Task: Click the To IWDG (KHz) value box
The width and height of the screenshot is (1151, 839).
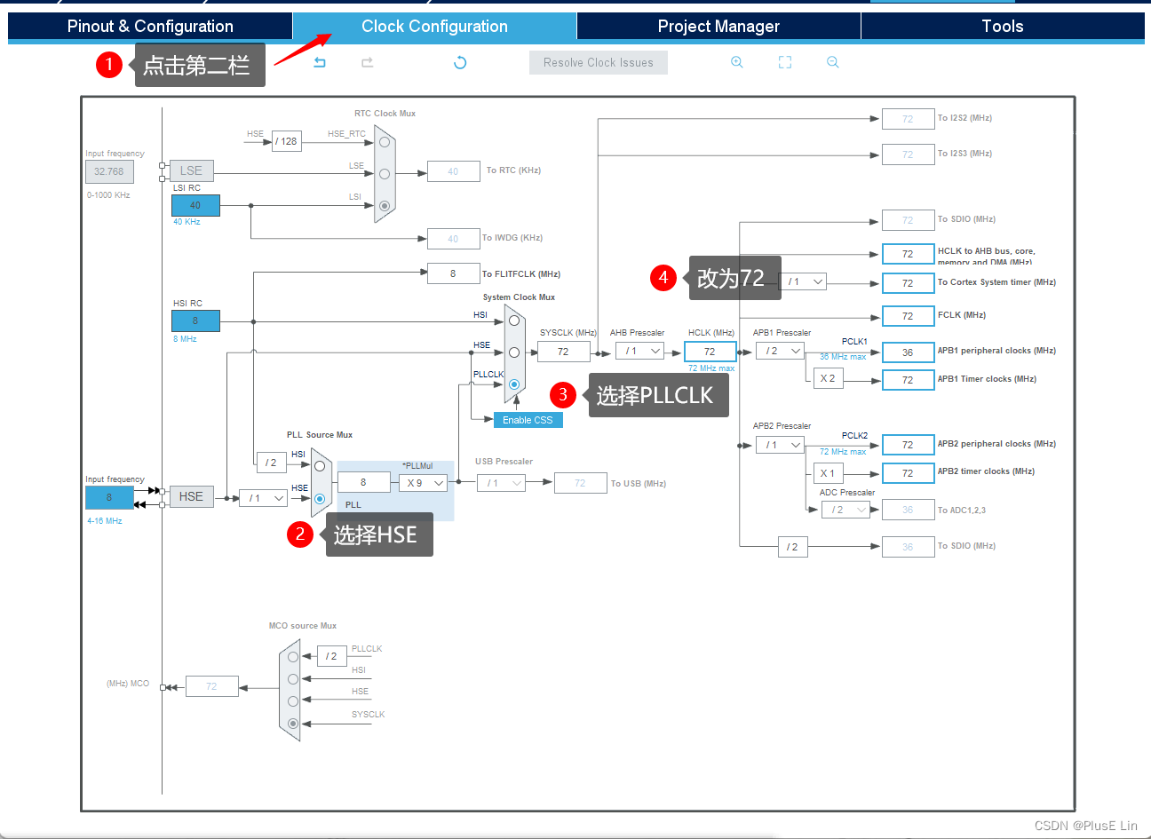Action: (453, 239)
